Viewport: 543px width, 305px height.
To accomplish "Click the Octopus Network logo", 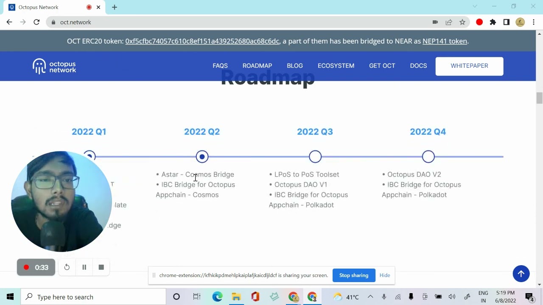I will tap(54, 66).
